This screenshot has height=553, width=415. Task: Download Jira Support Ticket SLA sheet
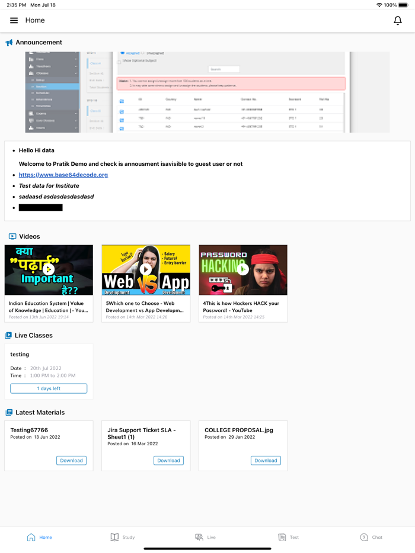(168, 461)
